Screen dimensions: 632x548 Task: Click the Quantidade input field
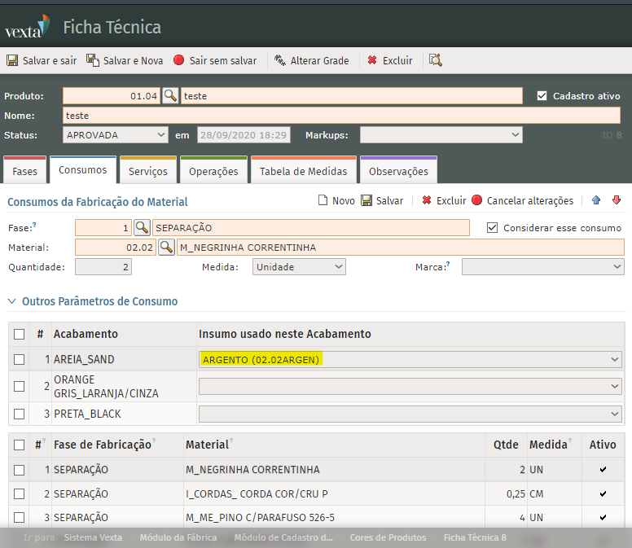click(103, 267)
